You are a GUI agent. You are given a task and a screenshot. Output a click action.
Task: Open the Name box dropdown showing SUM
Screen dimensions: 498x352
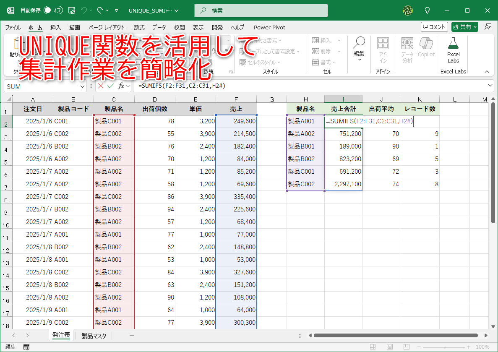tap(81, 86)
